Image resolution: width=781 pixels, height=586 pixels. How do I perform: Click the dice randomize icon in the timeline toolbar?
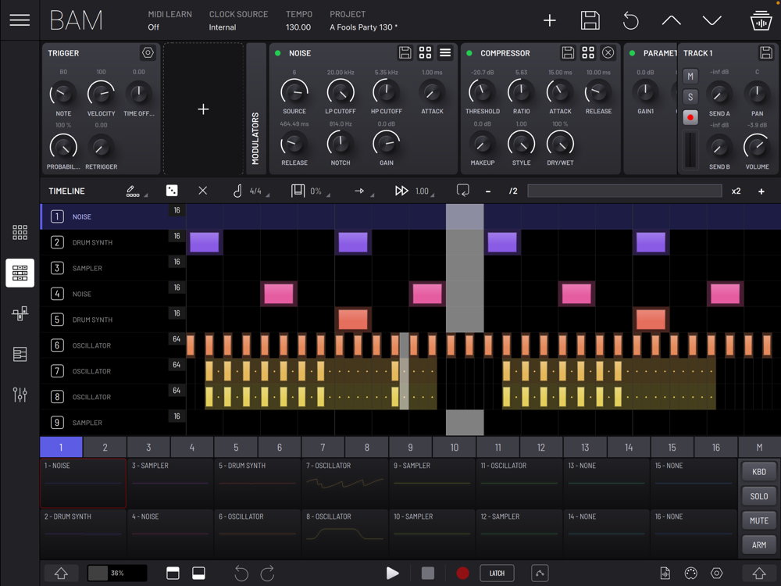click(172, 191)
